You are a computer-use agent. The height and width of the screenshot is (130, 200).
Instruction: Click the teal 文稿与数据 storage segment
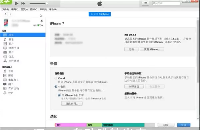click(x=123, y=125)
